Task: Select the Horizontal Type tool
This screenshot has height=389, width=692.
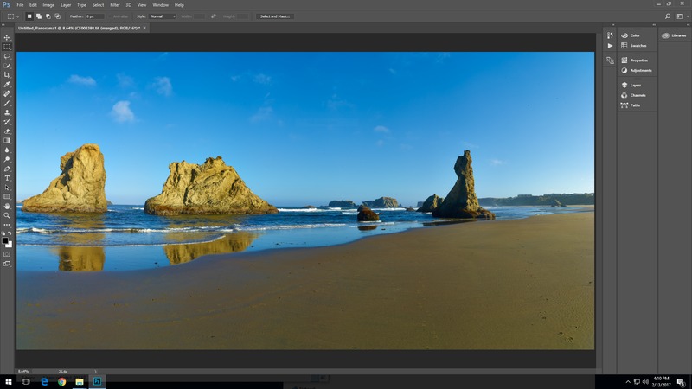Action: [7, 178]
